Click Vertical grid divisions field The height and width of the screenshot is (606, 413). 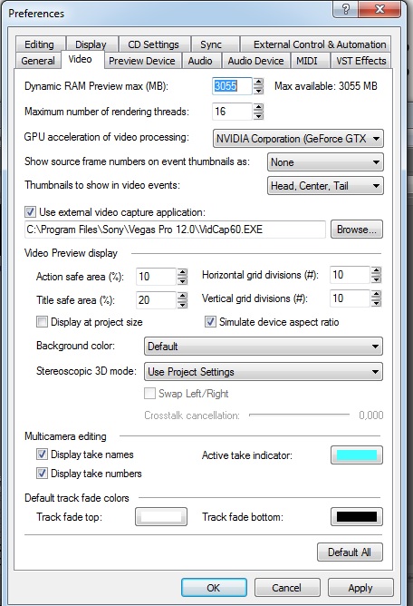(350, 298)
